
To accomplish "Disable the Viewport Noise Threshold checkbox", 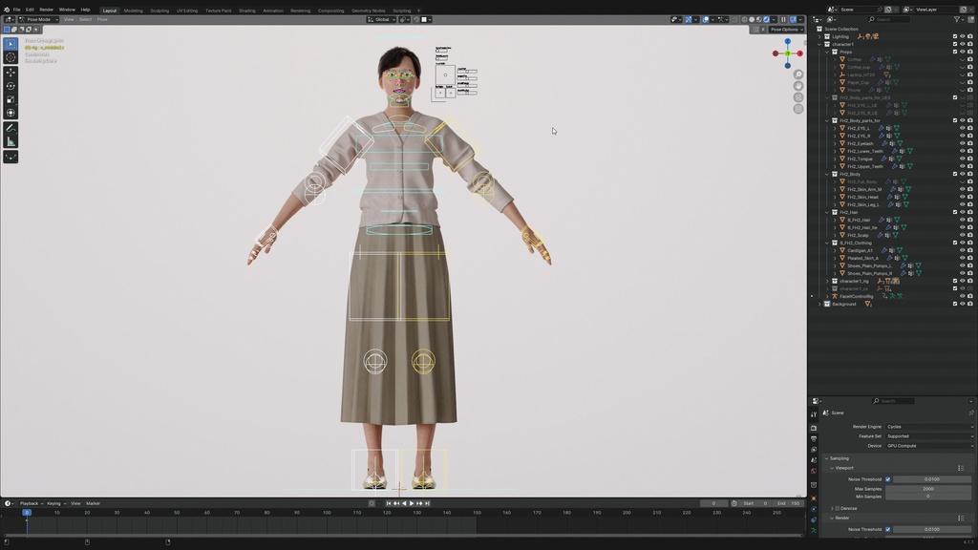I will click(x=887, y=478).
